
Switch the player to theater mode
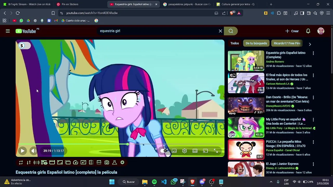[x=195, y=151]
